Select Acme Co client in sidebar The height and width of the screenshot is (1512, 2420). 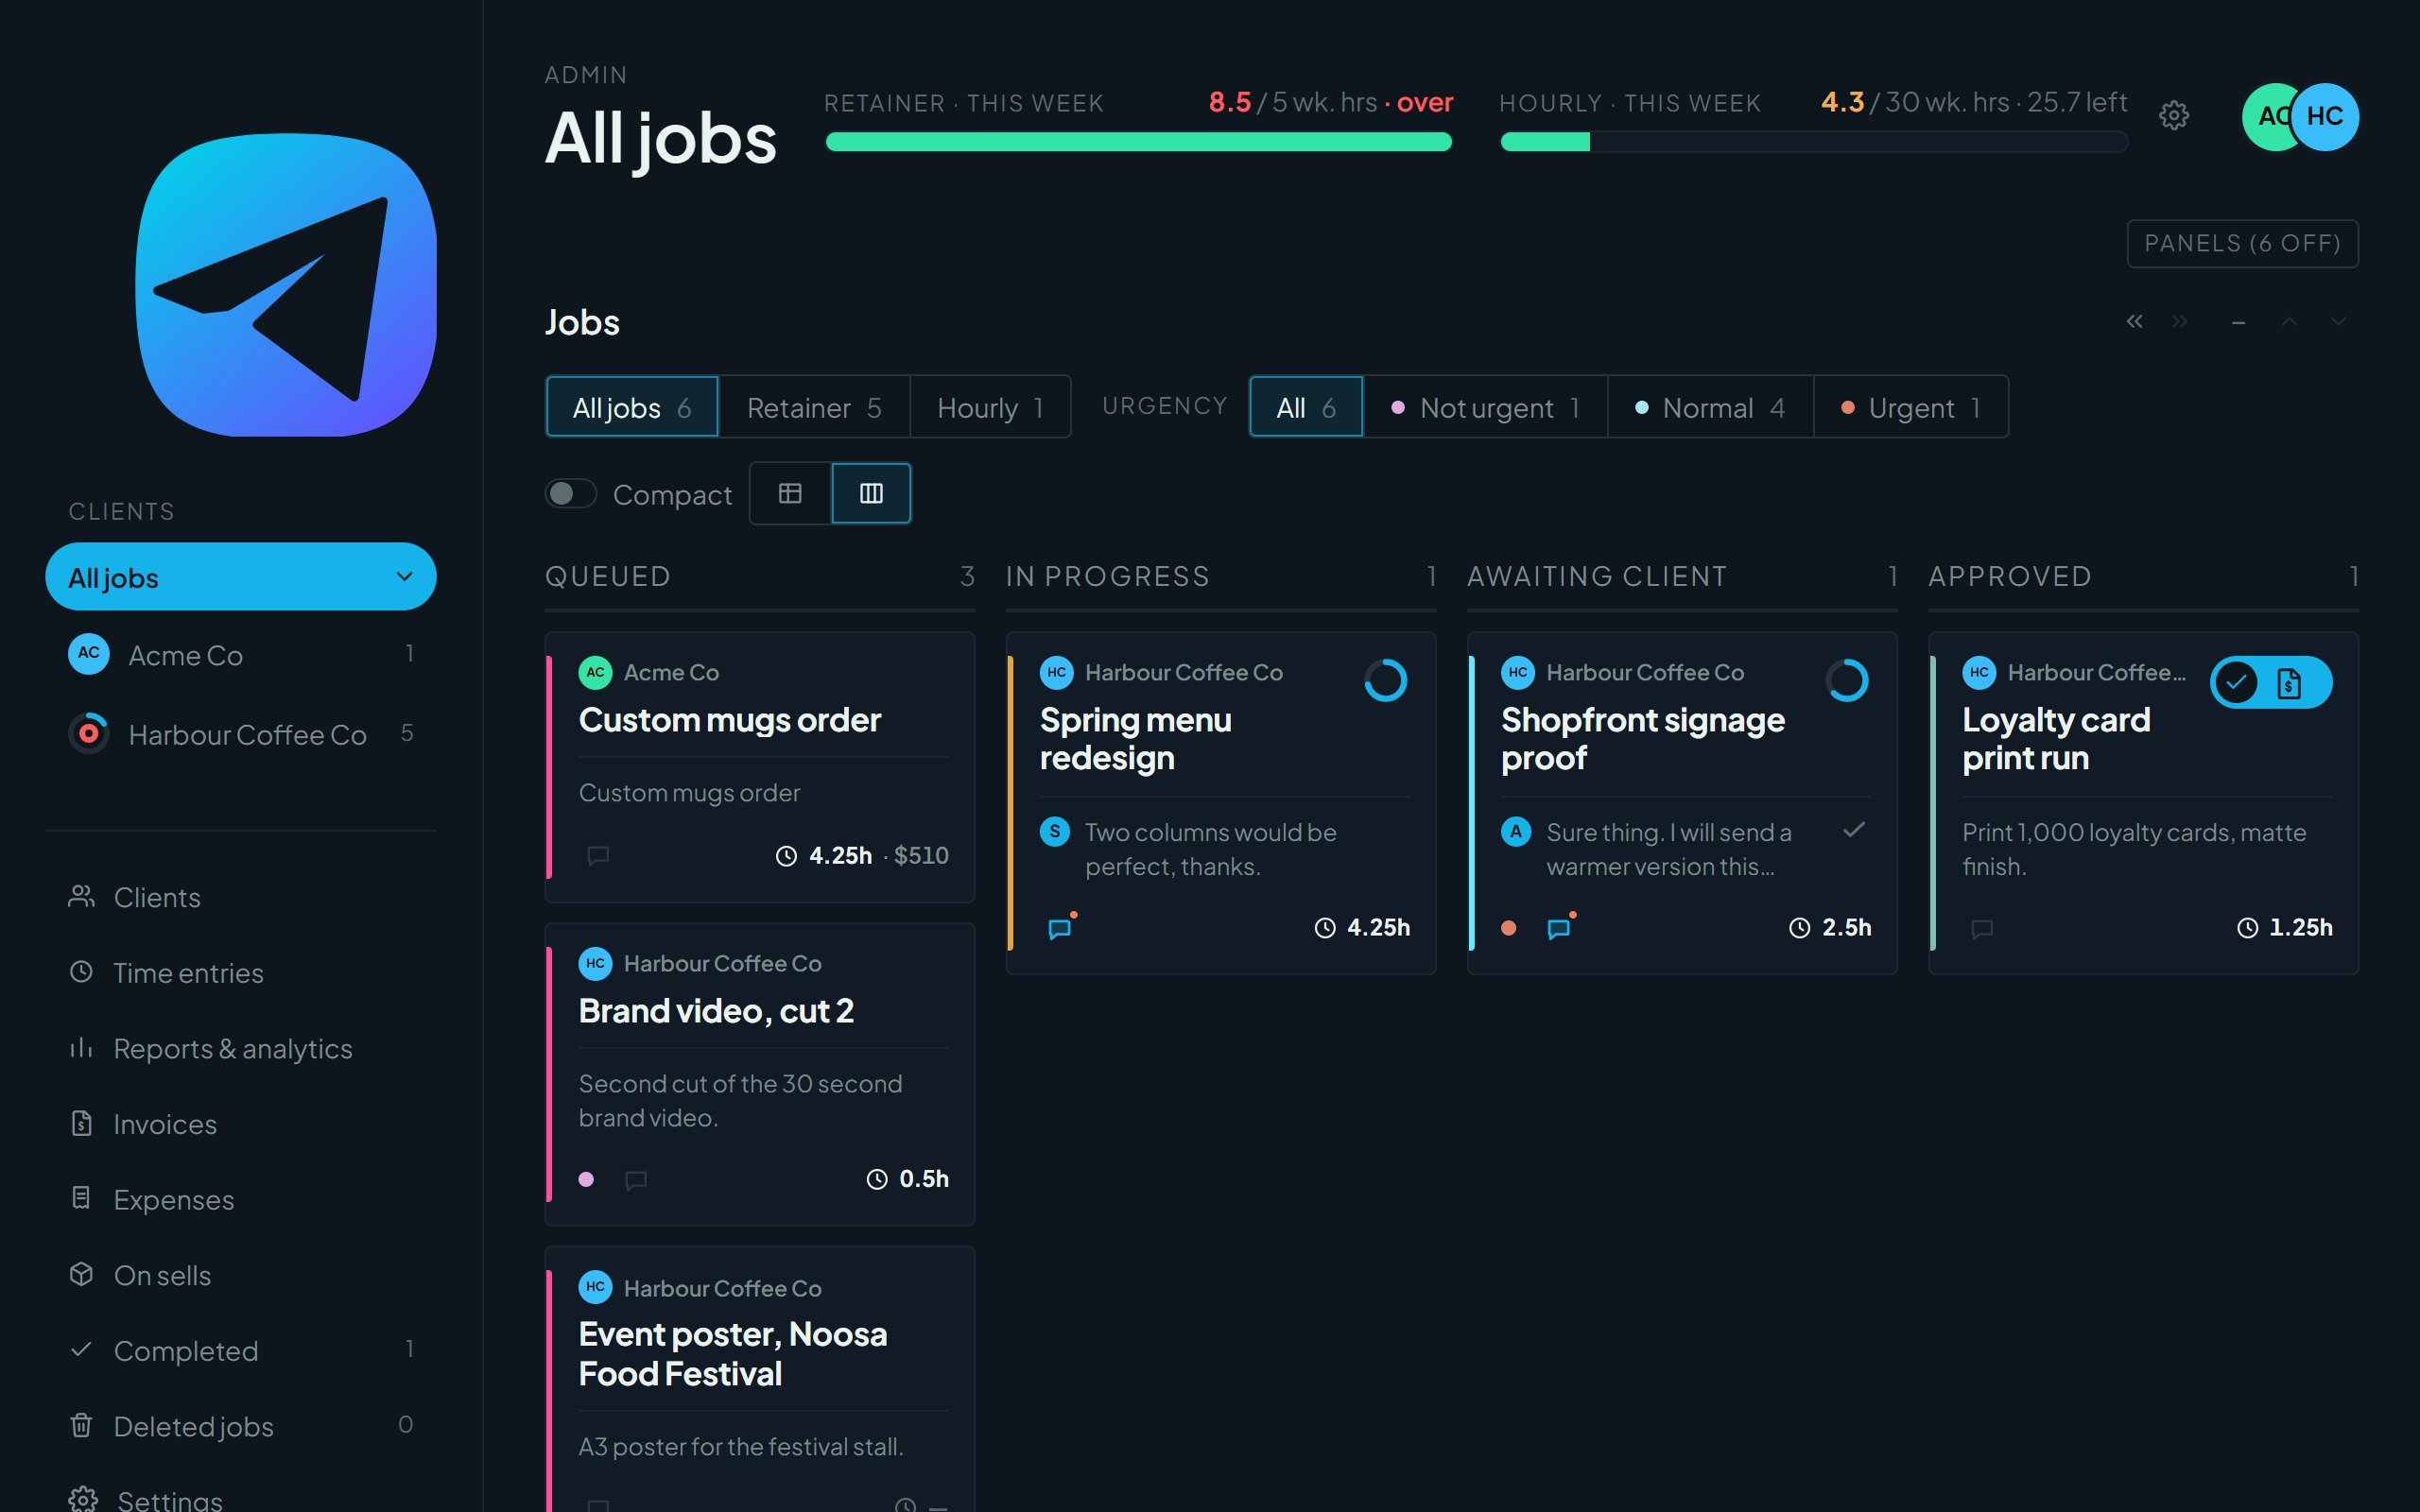click(x=241, y=655)
